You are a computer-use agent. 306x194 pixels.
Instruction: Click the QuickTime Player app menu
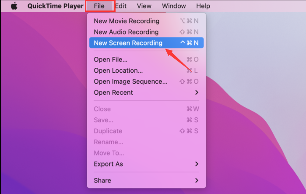55,6
